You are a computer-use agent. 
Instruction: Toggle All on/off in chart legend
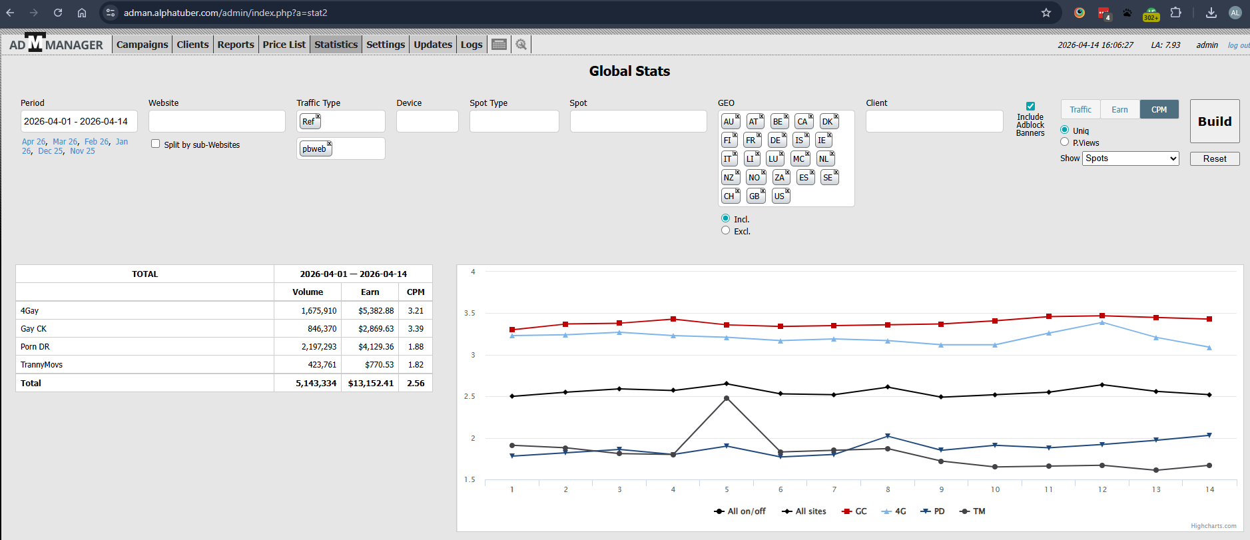(739, 511)
